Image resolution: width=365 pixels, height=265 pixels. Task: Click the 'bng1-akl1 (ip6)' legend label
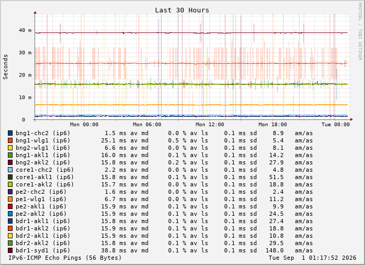coord(43,155)
